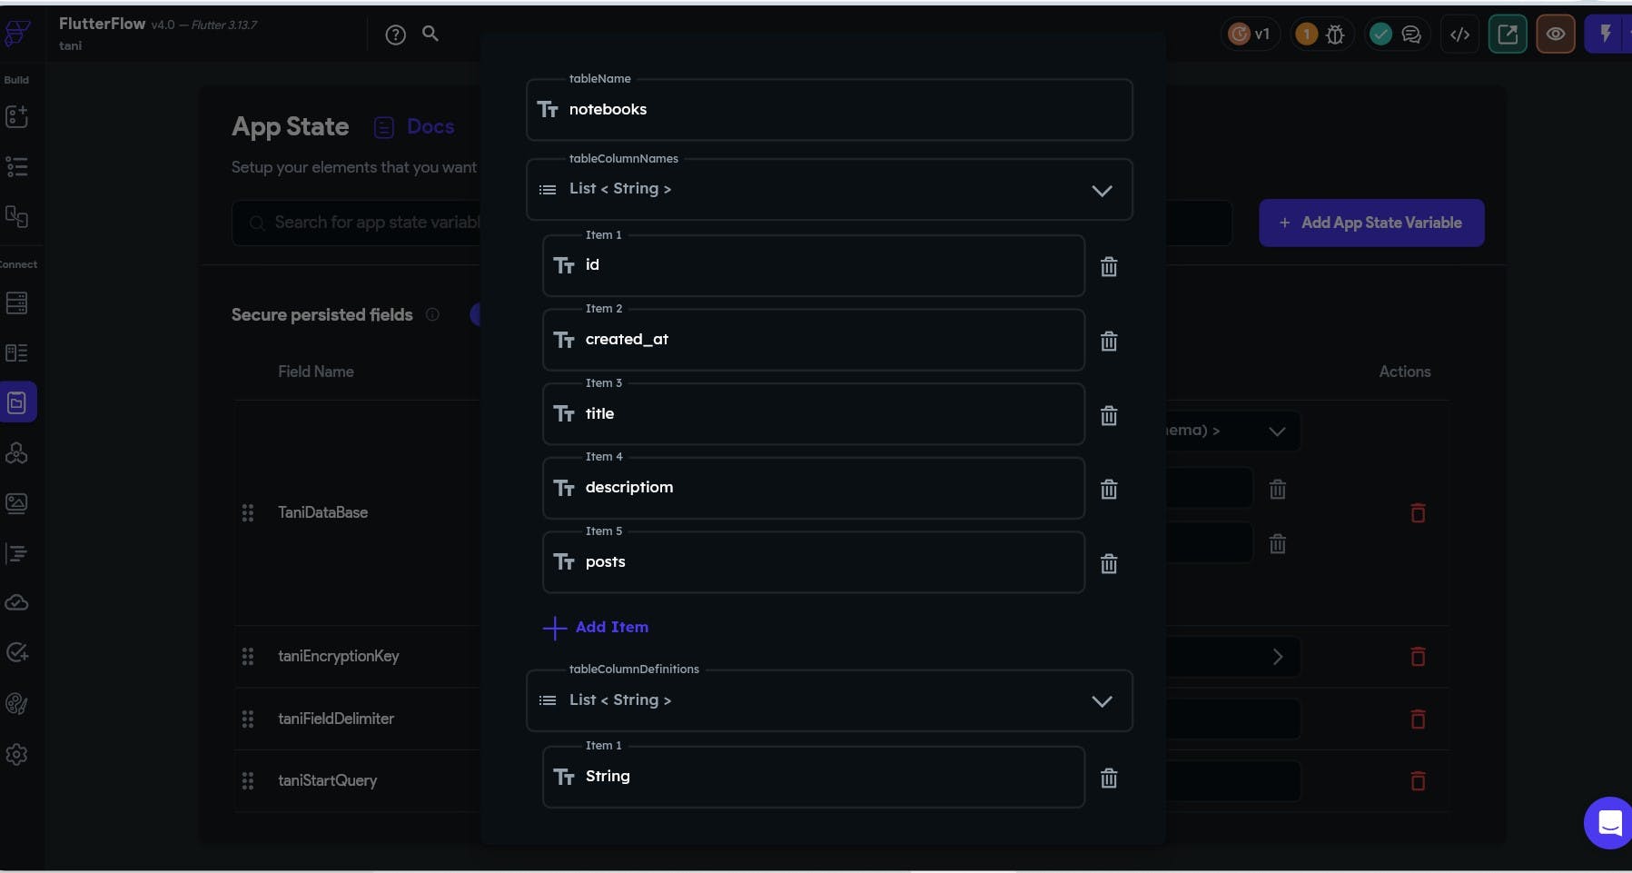Expand the taniEncryptionKey row arrow
1632x873 pixels.
point(1277,657)
